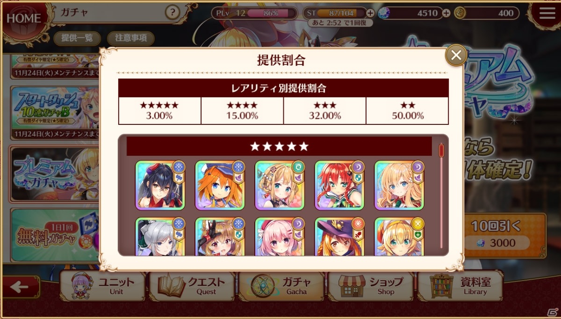Open ショップ Shop menu
The height and width of the screenshot is (319, 561).
tap(370, 286)
